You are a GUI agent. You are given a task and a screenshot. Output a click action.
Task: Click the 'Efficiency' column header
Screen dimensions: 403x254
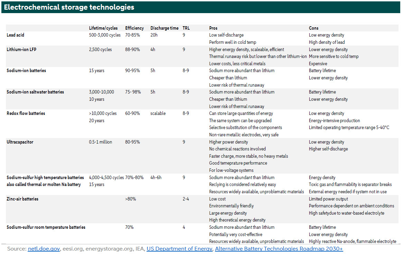(x=134, y=28)
